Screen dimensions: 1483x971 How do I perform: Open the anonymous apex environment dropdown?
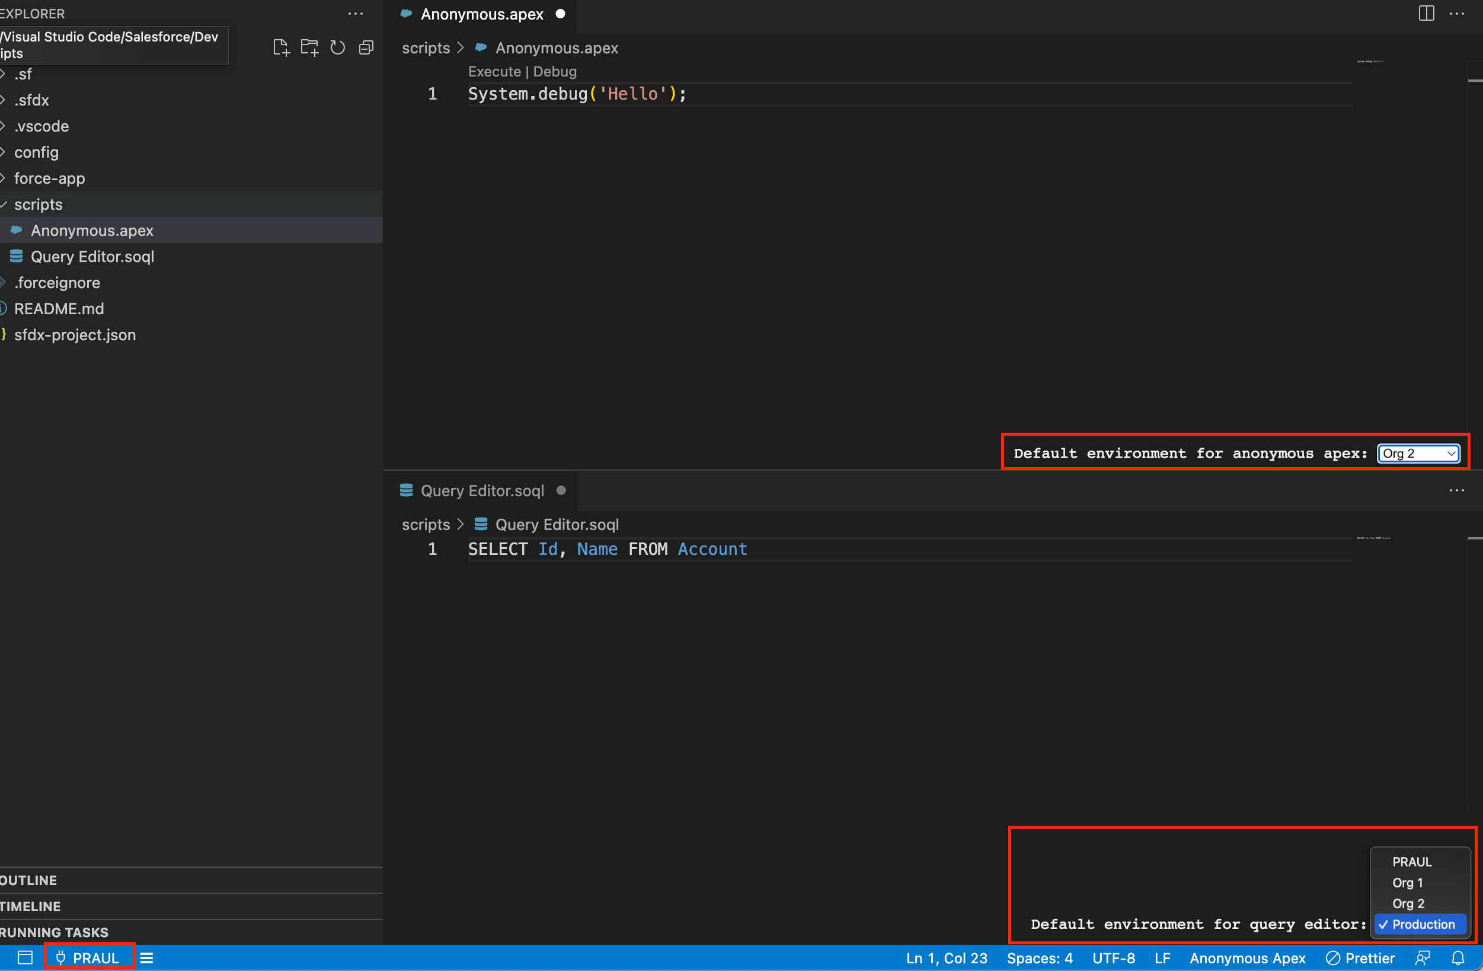[1418, 453]
